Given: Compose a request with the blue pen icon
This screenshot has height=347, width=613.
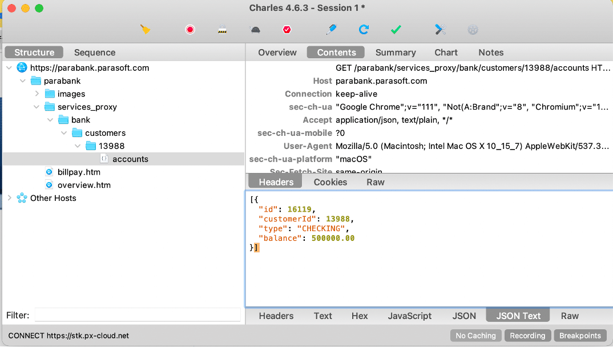Looking at the screenshot, I should 331,30.
